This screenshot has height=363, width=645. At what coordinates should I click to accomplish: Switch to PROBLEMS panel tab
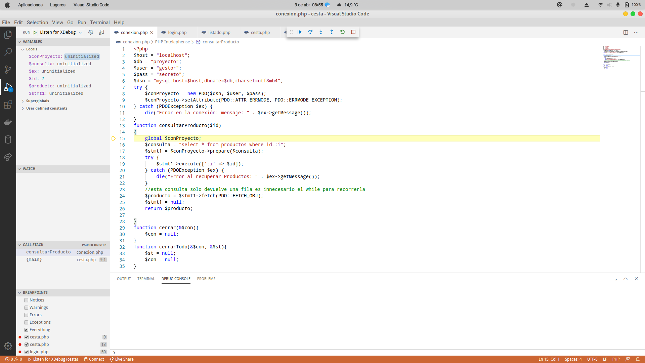[x=206, y=279]
